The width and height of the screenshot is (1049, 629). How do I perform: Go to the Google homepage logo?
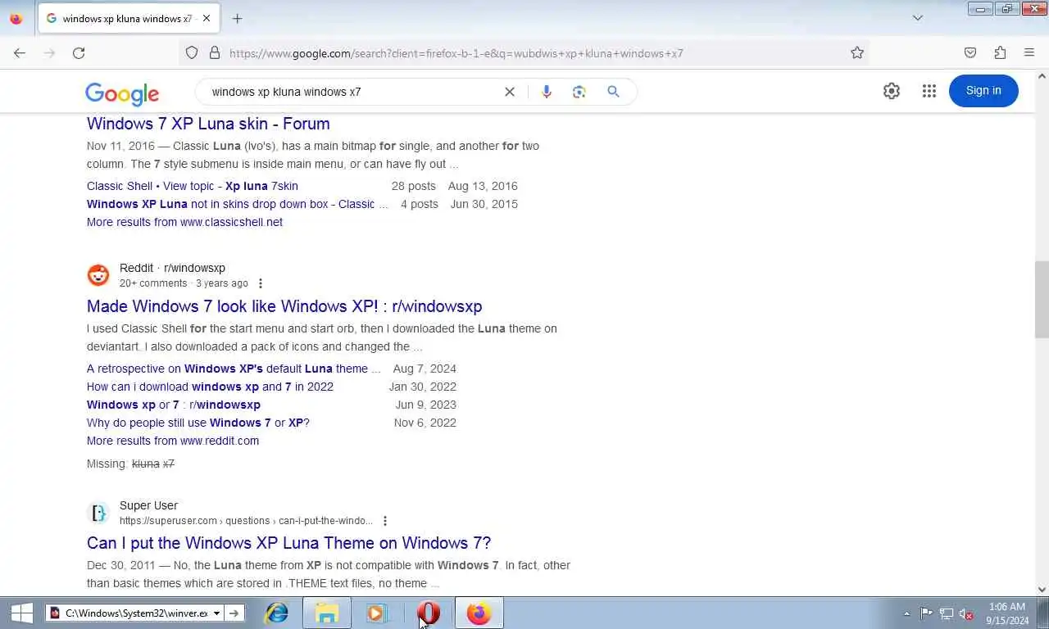(x=122, y=93)
